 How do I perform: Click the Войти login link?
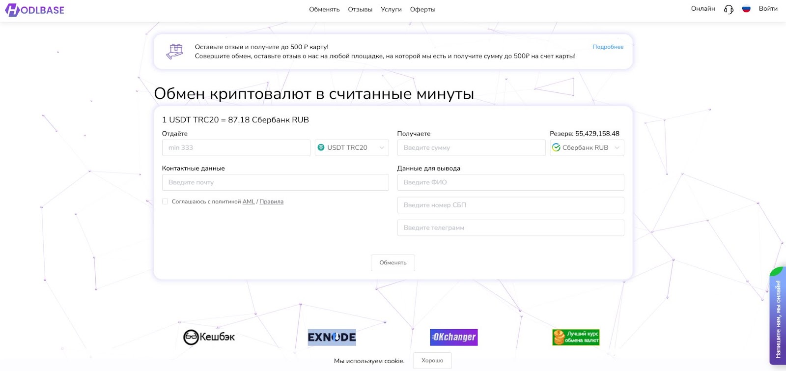[768, 9]
